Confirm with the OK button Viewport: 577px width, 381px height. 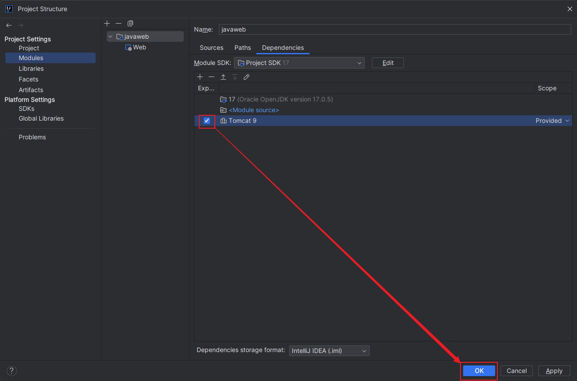coord(479,371)
